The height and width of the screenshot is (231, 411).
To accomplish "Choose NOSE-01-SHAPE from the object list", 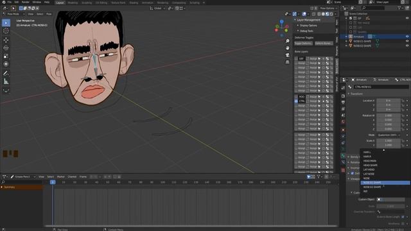I will (x=385, y=183).
